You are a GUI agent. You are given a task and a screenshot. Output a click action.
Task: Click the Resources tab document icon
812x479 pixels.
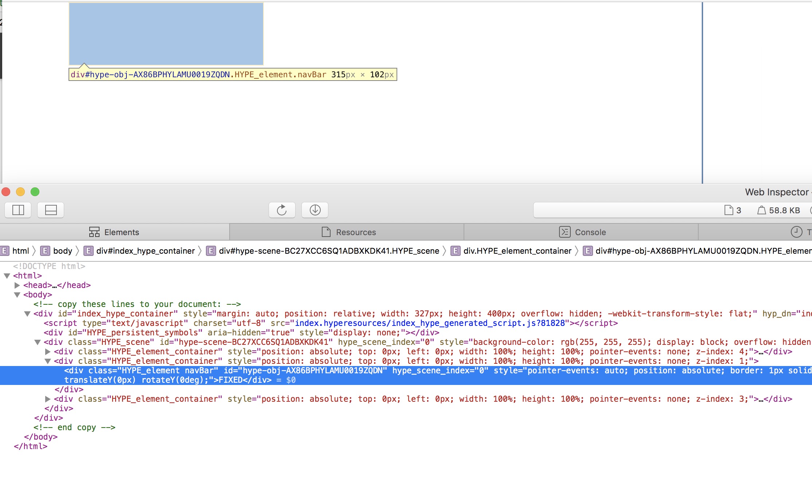(x=326, y=232)
